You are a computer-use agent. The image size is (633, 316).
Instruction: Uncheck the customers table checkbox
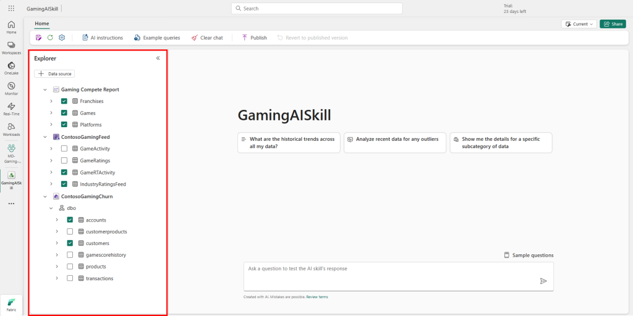point(70,243)
